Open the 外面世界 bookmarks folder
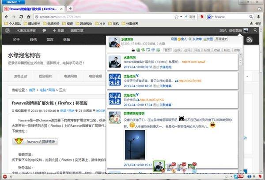The image size is (265, 180). click(130, 24)
